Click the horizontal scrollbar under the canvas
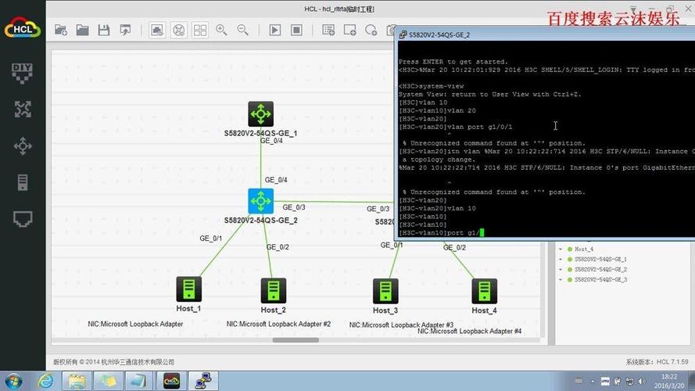Viewport: 695px width, 391px height. click(x=296, y=340)
